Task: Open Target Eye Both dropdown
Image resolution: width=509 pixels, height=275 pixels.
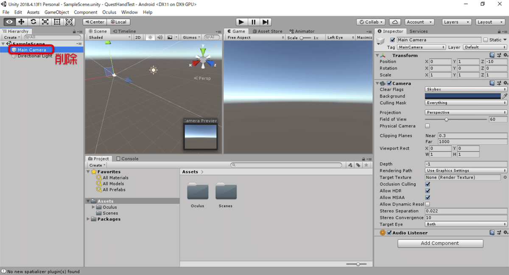Action: (x=466, y=224)
